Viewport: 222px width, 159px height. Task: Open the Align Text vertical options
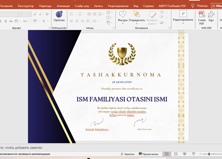tap(109, 17)
